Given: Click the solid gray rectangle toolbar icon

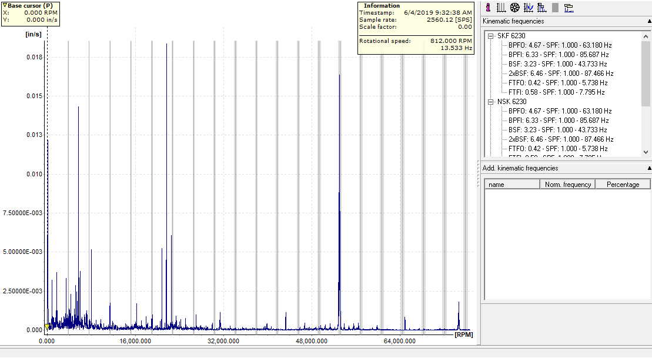Looking at the screenshot, I should (554, 8).
